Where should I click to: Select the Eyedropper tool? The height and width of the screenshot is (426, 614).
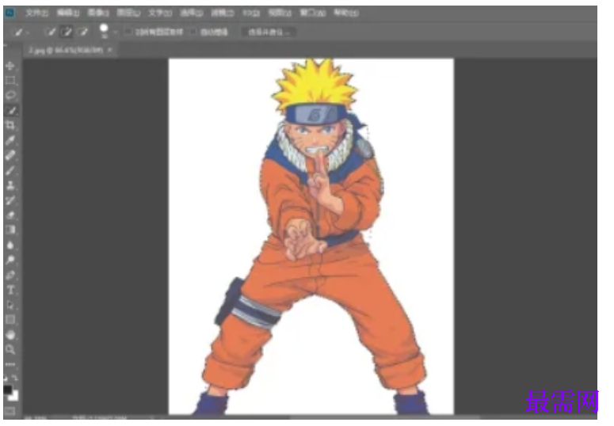(10, 140)
